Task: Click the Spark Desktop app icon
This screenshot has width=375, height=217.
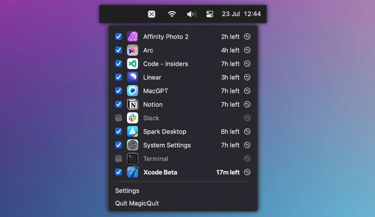Action: 132,131
